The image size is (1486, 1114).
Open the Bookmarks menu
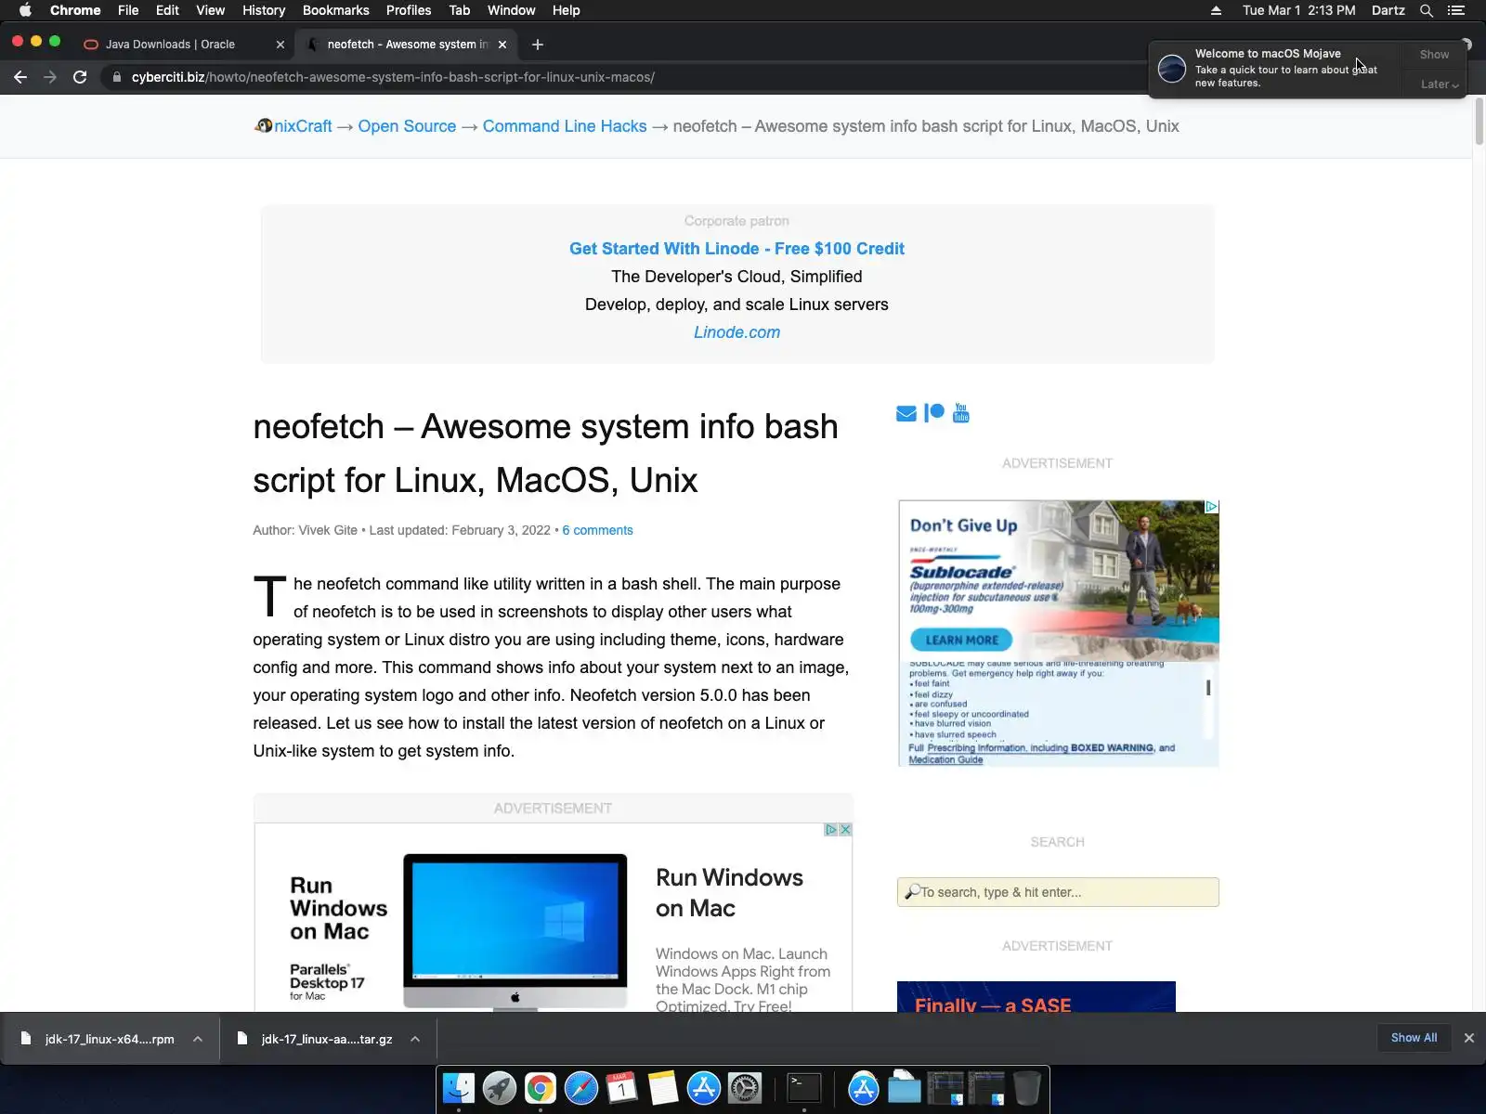(335, 10)
